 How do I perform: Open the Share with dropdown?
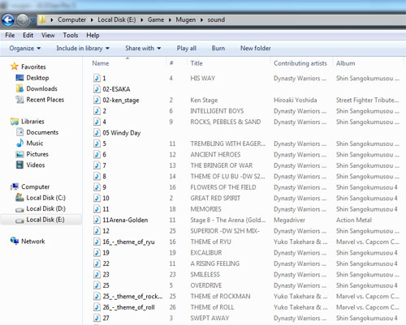click(143, 49)
